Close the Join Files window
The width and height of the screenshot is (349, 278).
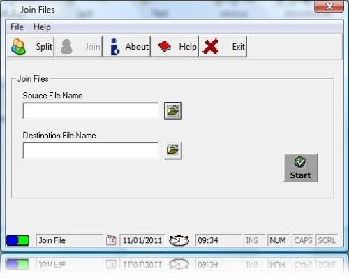[329, 6]
